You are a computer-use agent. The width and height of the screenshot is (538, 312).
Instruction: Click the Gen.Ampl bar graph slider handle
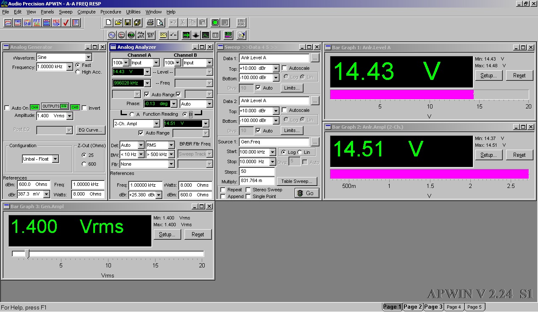click(x=27, y=254)
